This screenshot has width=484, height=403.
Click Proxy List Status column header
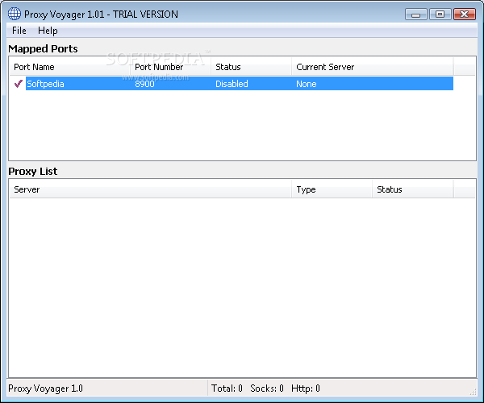click(x=413, y=189)
